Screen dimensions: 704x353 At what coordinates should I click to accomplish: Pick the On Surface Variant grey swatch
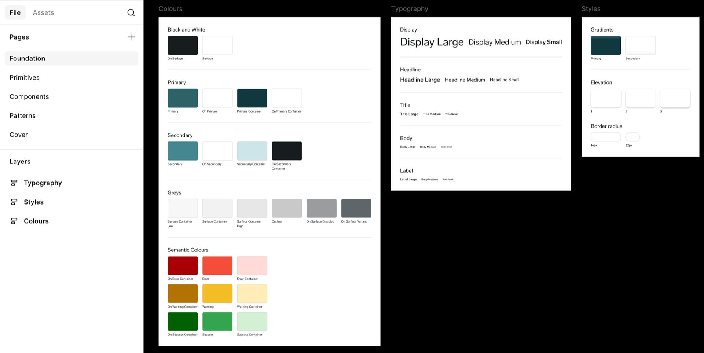(356, 208)
